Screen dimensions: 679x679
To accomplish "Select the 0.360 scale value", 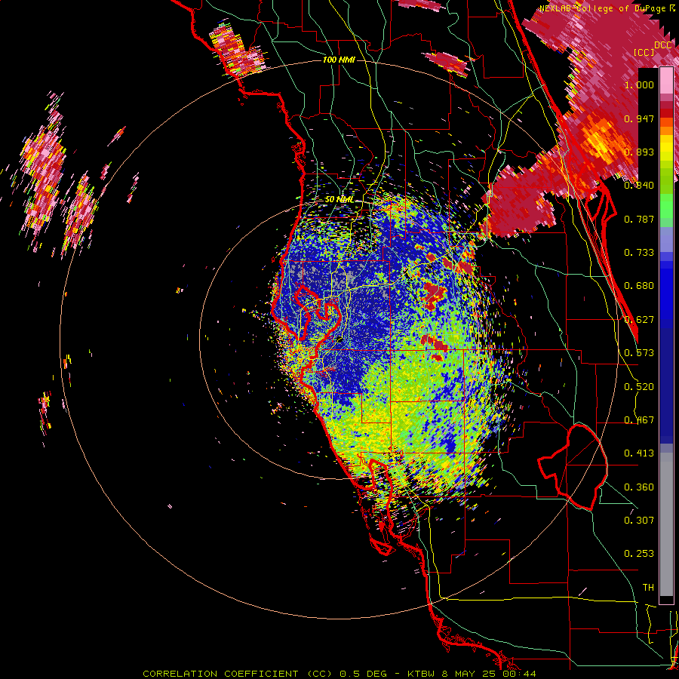I will point(639,487).
